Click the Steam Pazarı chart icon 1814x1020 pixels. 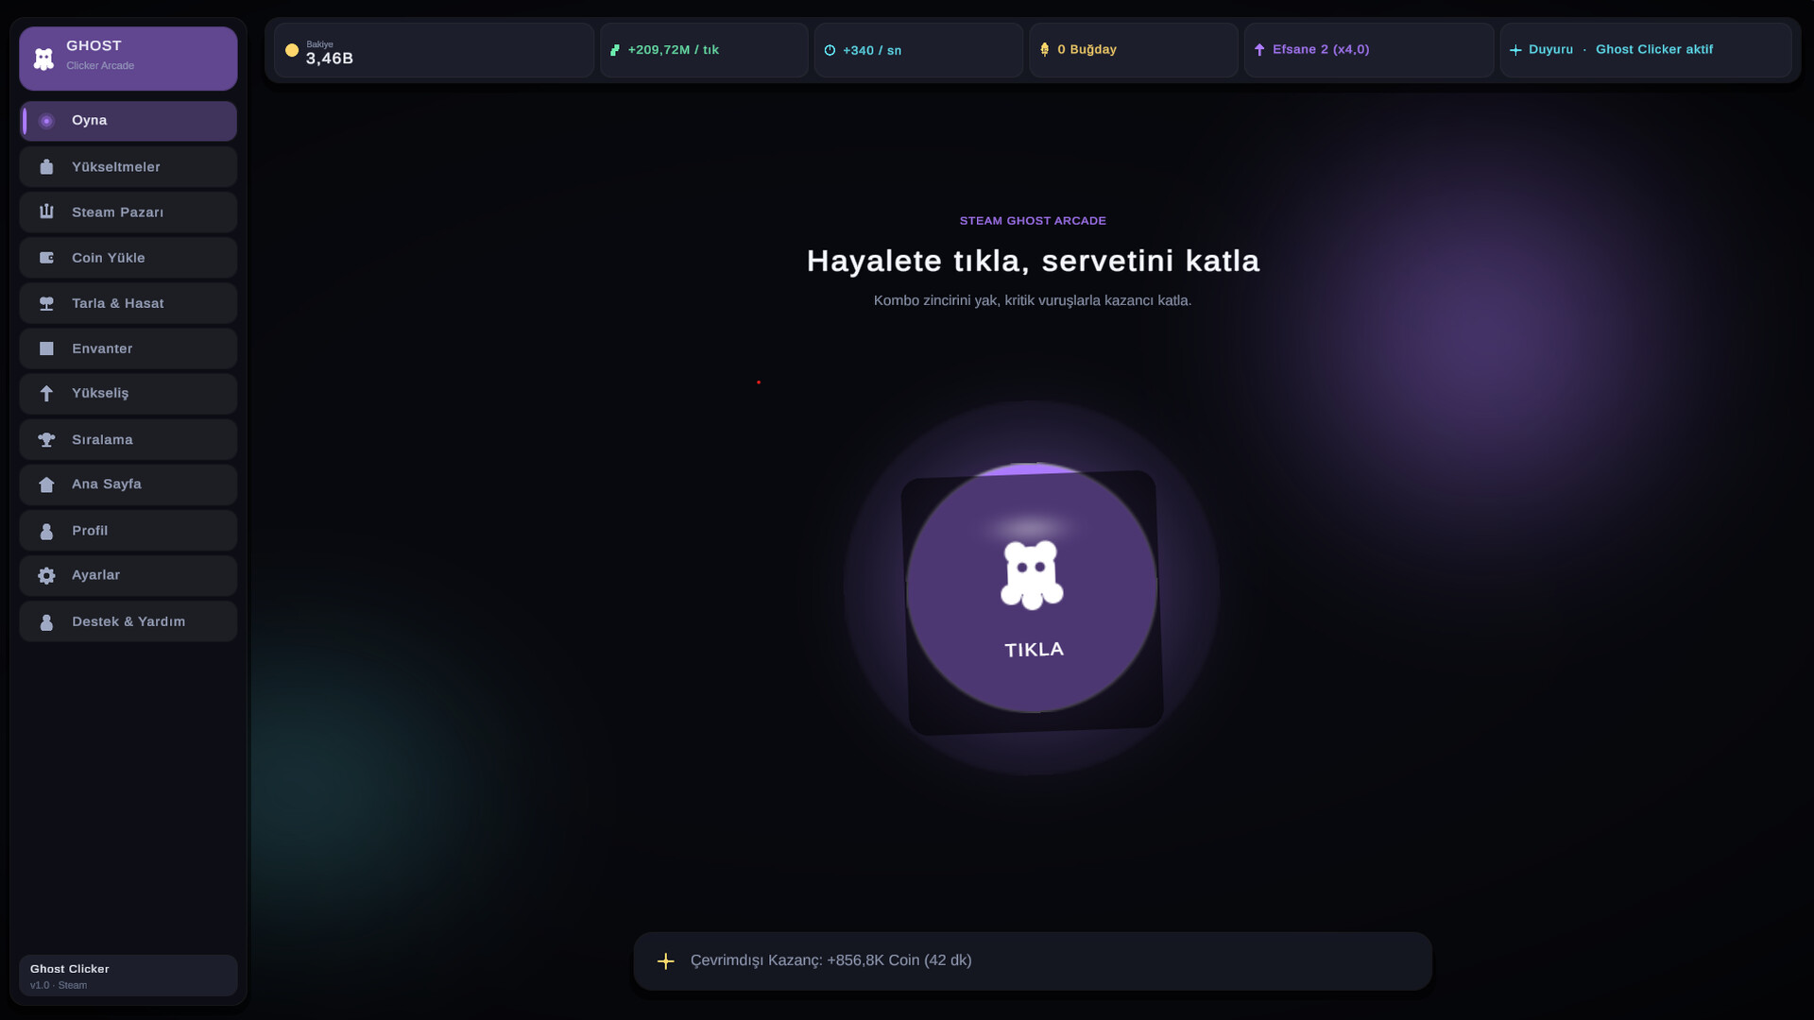[x=46, y=212]
